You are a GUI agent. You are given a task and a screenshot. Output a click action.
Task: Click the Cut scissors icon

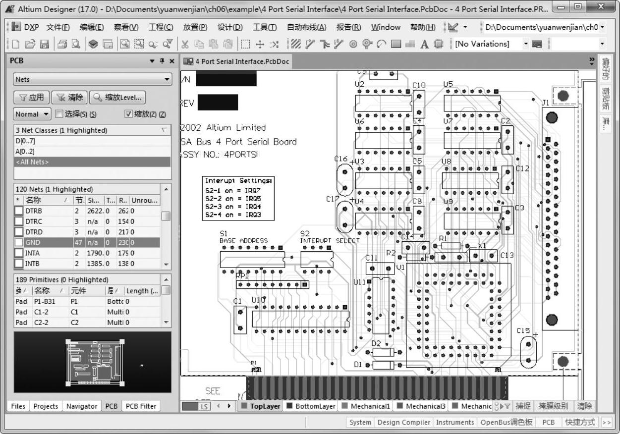pyautogui.click(x=185, y=44)
